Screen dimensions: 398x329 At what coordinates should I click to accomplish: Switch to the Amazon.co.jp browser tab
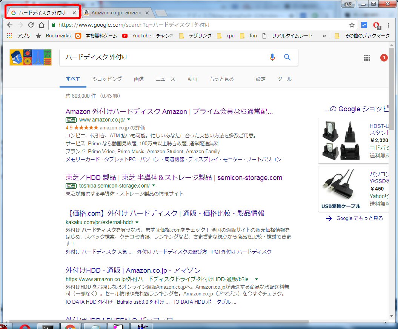pyautogui.click(x=115, y=12)
